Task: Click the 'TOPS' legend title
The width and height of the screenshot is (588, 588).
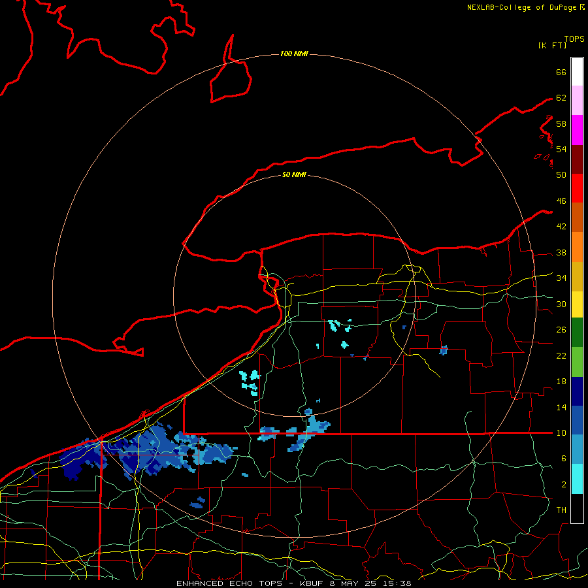Action: [x=574, y=39]
